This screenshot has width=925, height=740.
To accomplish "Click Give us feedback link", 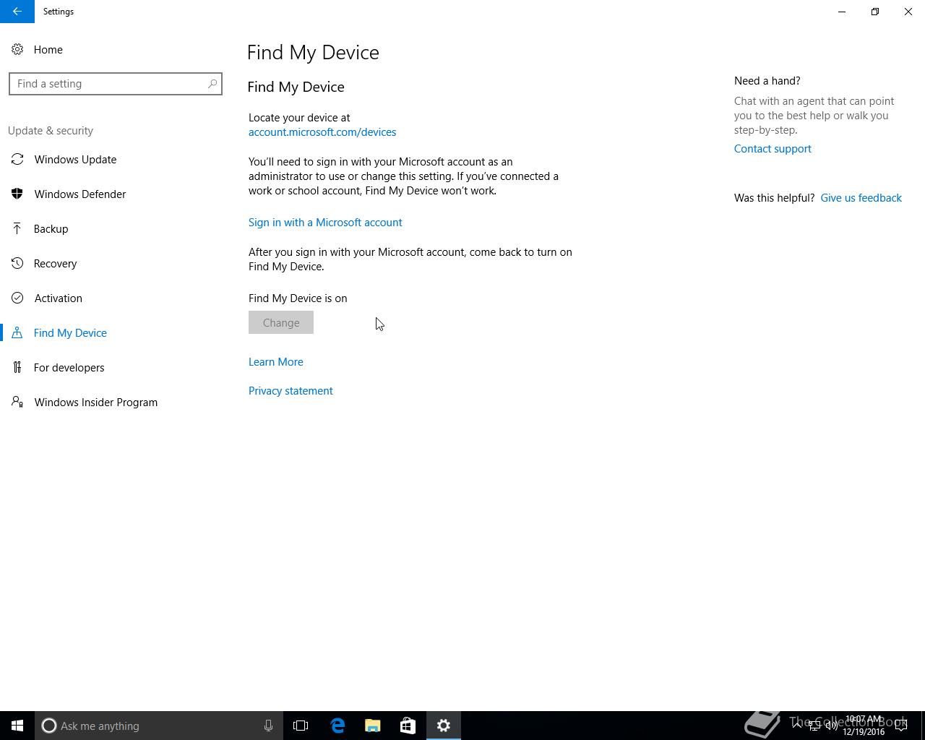I will tap(861, 198).
